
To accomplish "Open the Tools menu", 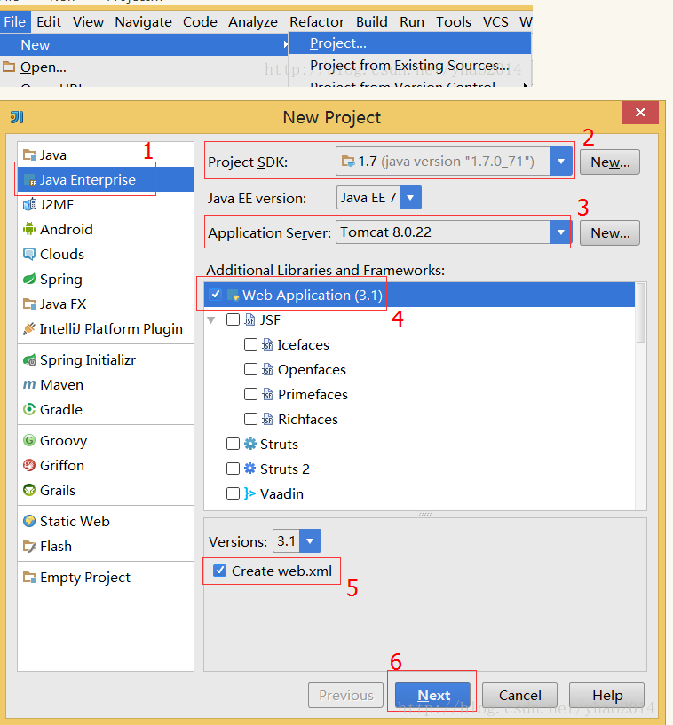I will (x=454, y=21).
